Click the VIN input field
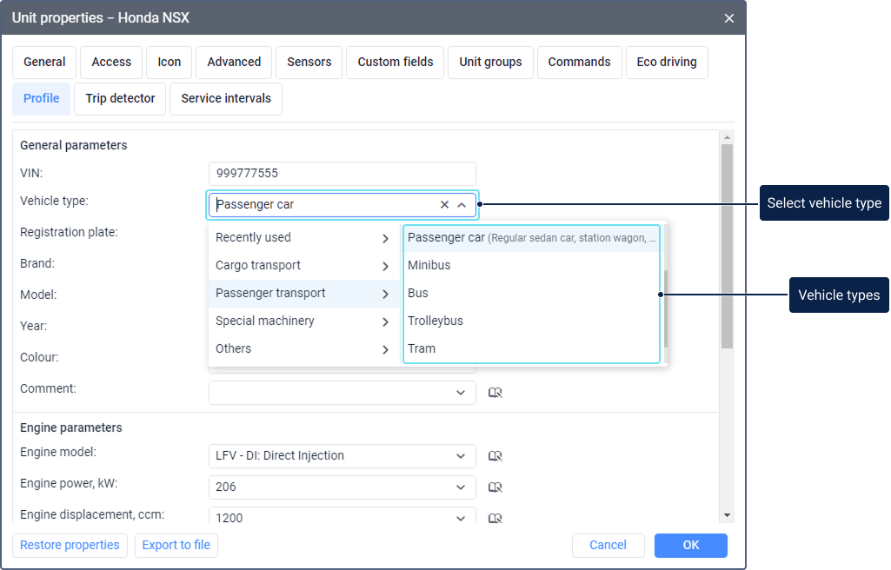 342,173
